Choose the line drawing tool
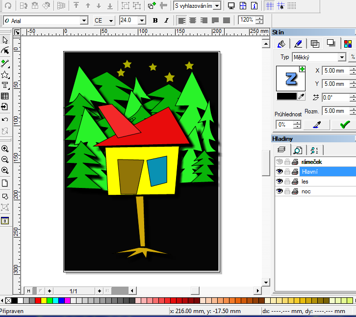The image size is (356, 317). pos(5,63)
